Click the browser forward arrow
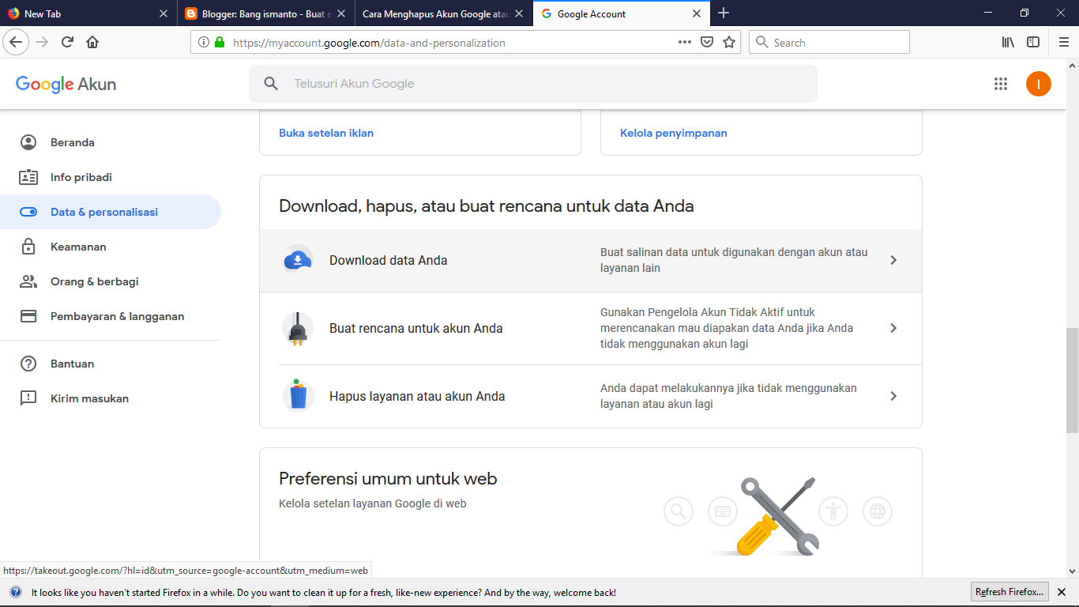Viewport: 1079px width, 607px height. [x=42, y=43]
